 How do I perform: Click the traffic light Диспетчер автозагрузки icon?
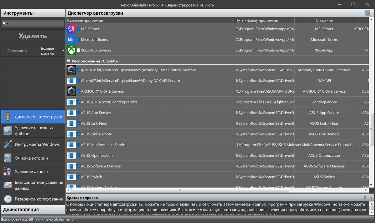click(x=8, y=117)
